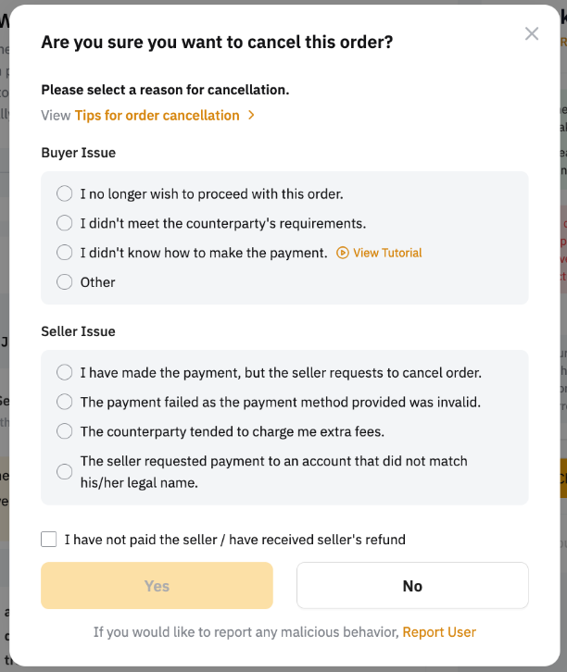Screen dimensions: 567x672
Task: Click the dialog title text
Action: tap(217, 42)
